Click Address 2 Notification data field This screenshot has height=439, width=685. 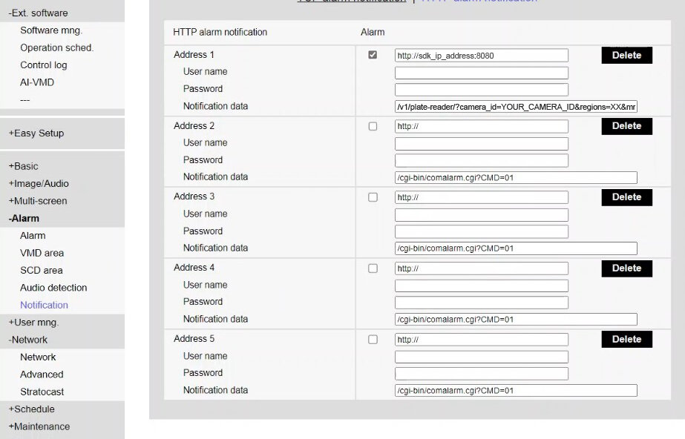516,178
